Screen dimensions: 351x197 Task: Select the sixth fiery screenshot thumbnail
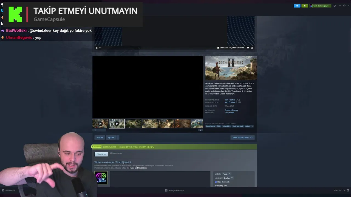click(x=183, y=124)
